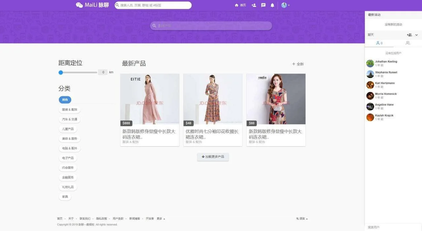Select the 电子产品 category filter

pyautogui.click(x=68, y=158)
